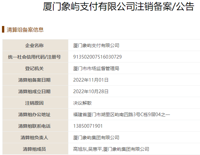This screenshot has height=155, width=200.
Task: Select 厦门象屿集团有限公司 in the 清算组负责人 row
Action: coord(96,138)
